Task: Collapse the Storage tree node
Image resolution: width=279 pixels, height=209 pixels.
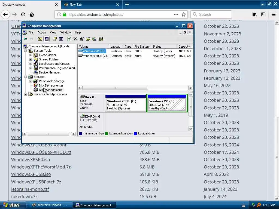Action: point(25,77)
